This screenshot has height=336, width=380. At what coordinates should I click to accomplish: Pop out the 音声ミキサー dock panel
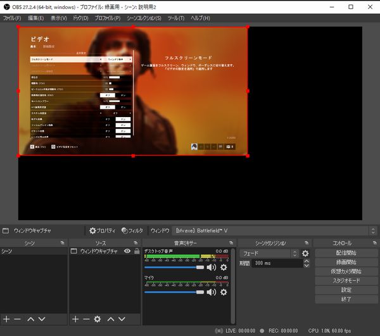(x=231, y=243)
